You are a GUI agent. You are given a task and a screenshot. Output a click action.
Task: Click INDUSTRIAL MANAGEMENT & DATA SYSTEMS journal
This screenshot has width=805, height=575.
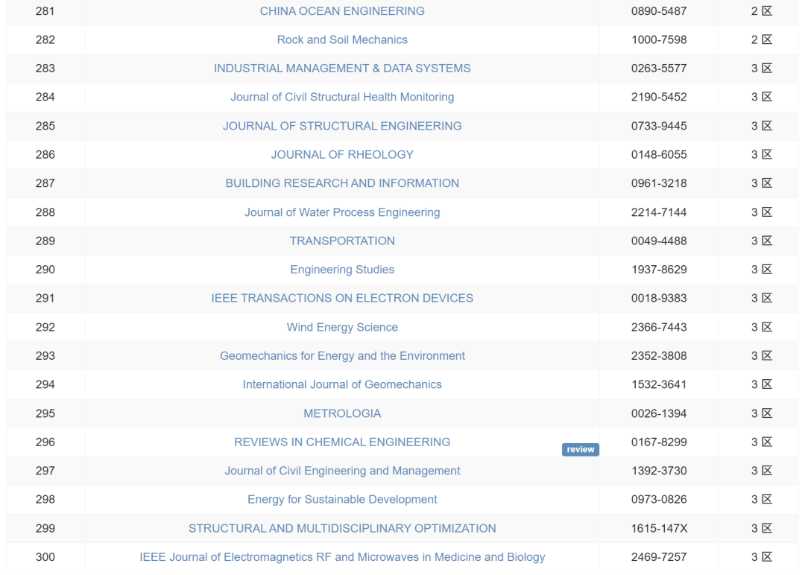(x=342, y=69)
